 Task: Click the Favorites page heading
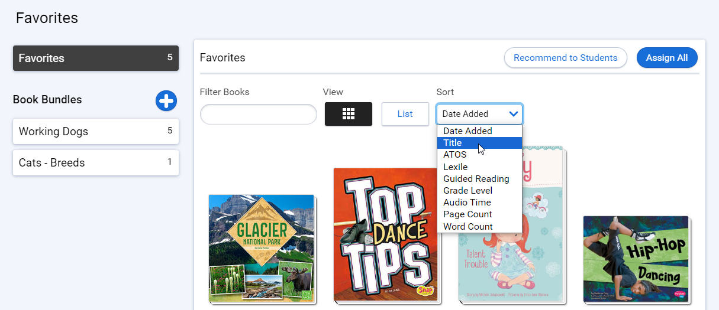coord(47,18)
